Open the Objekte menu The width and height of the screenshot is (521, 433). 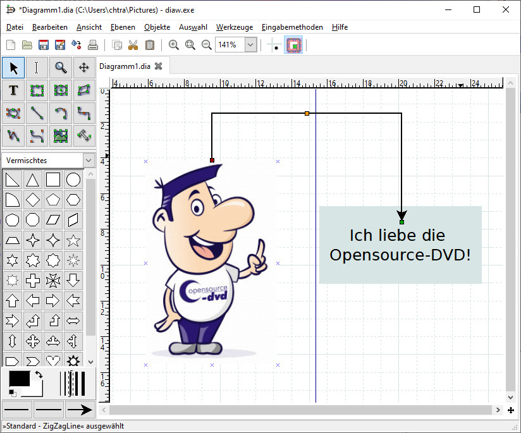(157, 27)
